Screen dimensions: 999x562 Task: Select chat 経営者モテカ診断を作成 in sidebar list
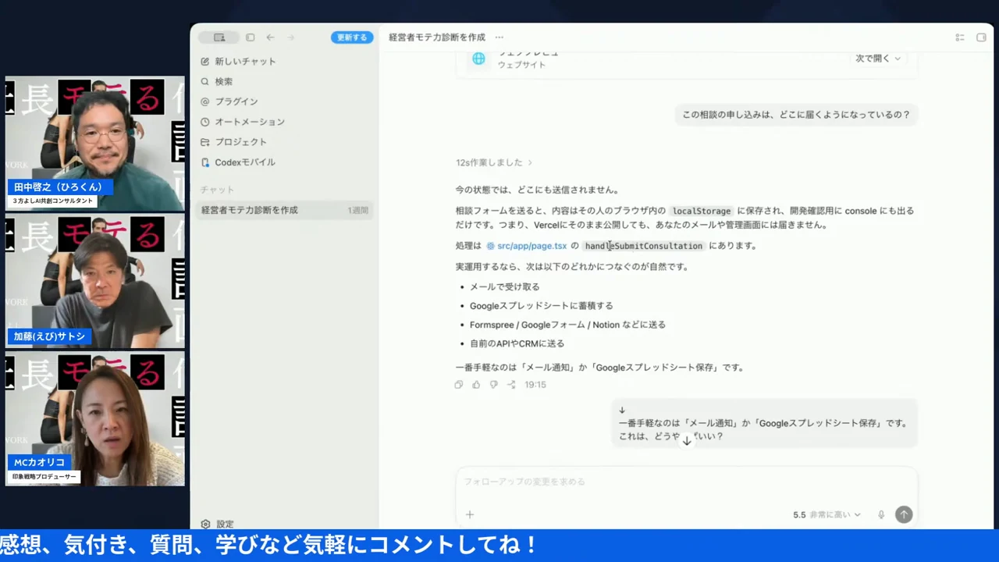click(x=284, y=210)
